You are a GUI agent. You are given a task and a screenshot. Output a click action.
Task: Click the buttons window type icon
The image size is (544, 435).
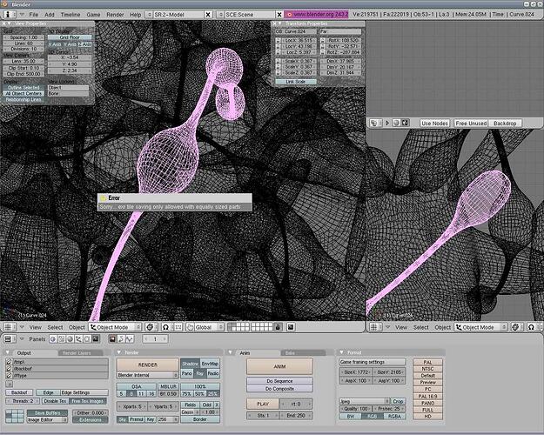coord(9,339)
